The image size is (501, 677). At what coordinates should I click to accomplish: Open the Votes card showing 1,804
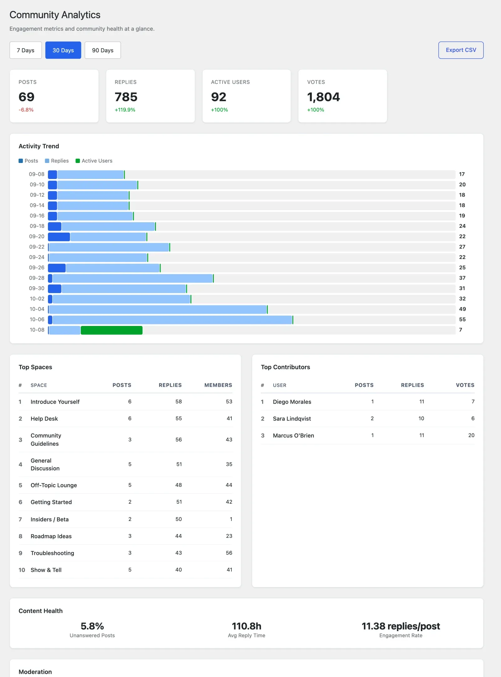click(343, 96)
